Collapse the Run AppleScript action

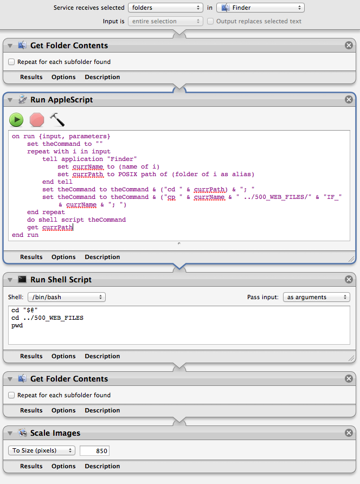click(10, 100)
